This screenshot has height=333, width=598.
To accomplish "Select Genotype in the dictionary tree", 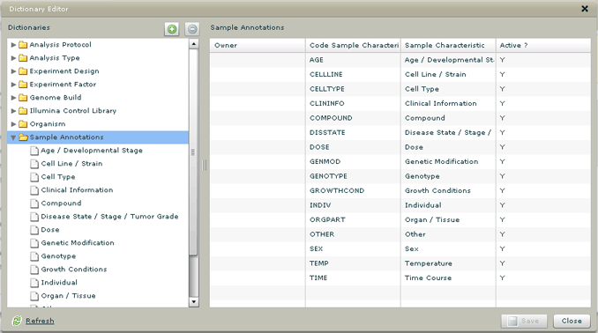I will point(58,256).
